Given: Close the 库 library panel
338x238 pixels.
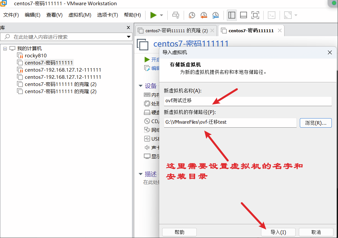Looking at the screenshot, I should (x=128, y=28).
